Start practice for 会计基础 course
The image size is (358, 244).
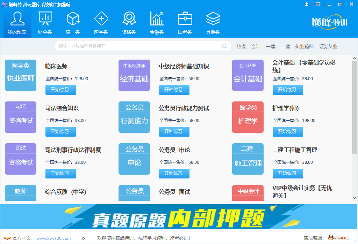tap(288, 90)
